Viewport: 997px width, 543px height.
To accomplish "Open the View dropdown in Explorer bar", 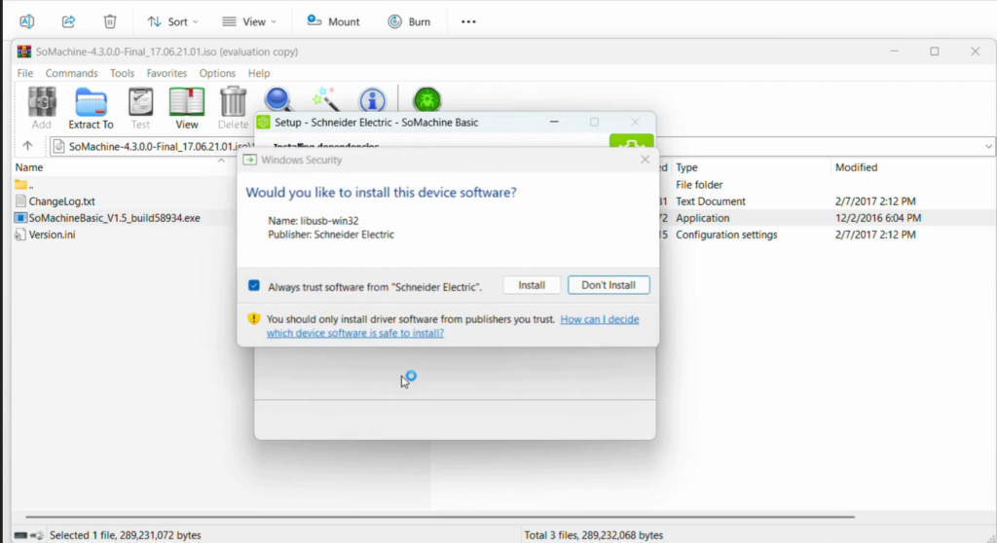I will click(249, 21).
